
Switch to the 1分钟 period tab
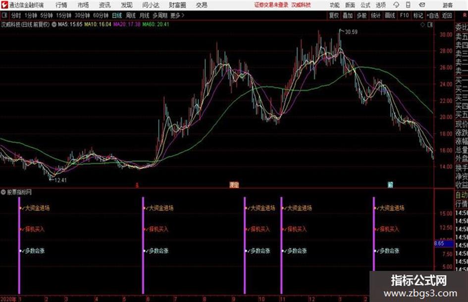pos(30,15)
